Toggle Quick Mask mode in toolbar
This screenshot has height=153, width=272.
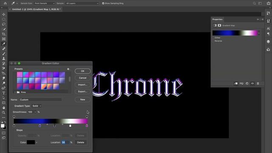pos(4,133)
